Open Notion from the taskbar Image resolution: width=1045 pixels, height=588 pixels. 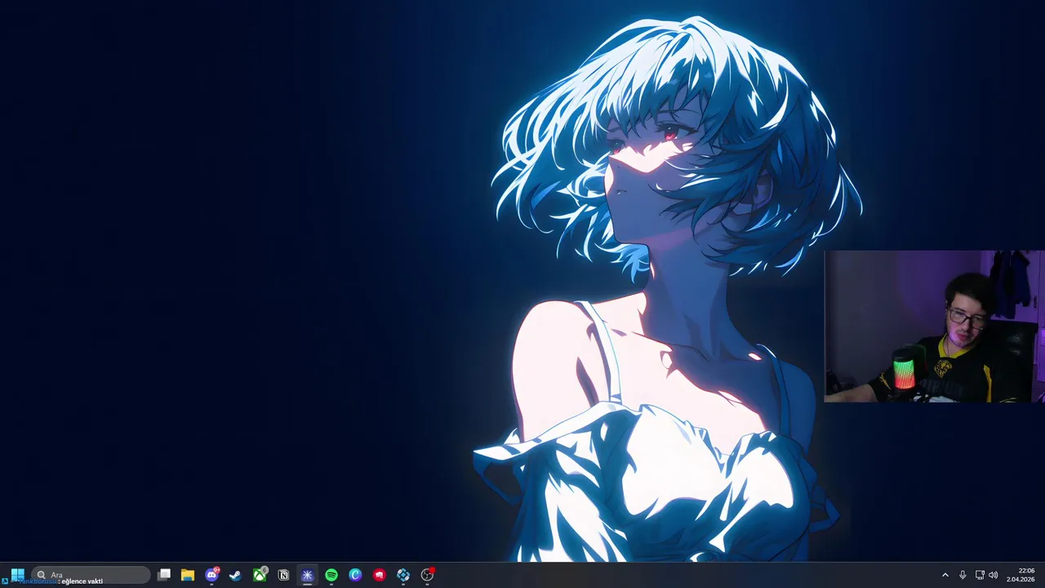pyautogui.click(x=283, y=575)
